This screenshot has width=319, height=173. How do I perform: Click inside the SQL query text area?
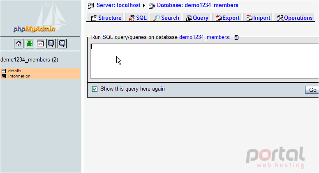coord(204,61)
